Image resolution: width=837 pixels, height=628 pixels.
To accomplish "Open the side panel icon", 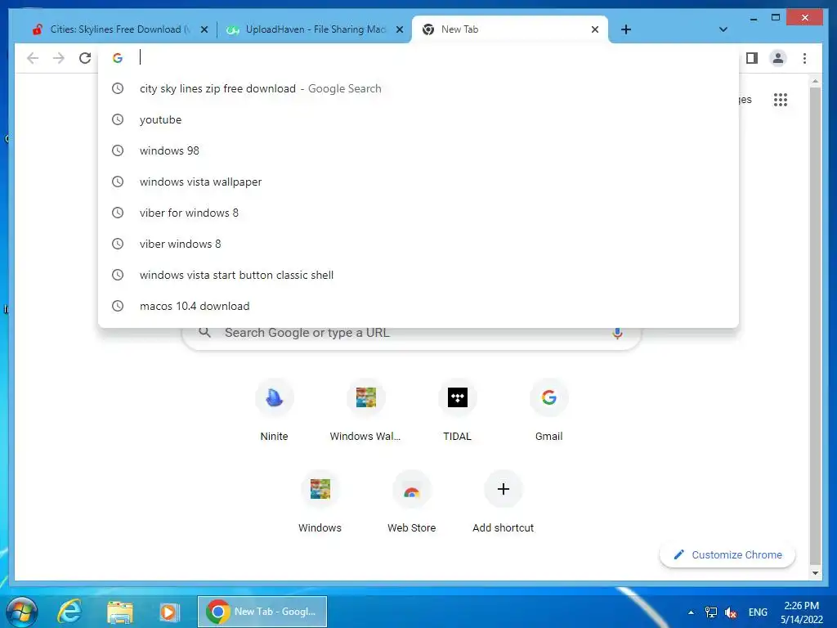I will click(x=752, y=58).
